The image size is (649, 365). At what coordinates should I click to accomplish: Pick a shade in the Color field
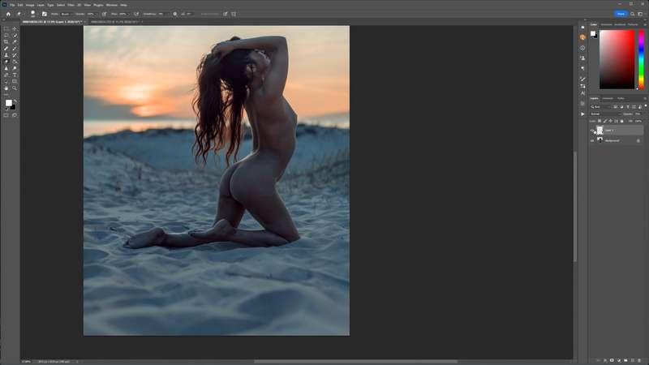(x=617, y=59)
